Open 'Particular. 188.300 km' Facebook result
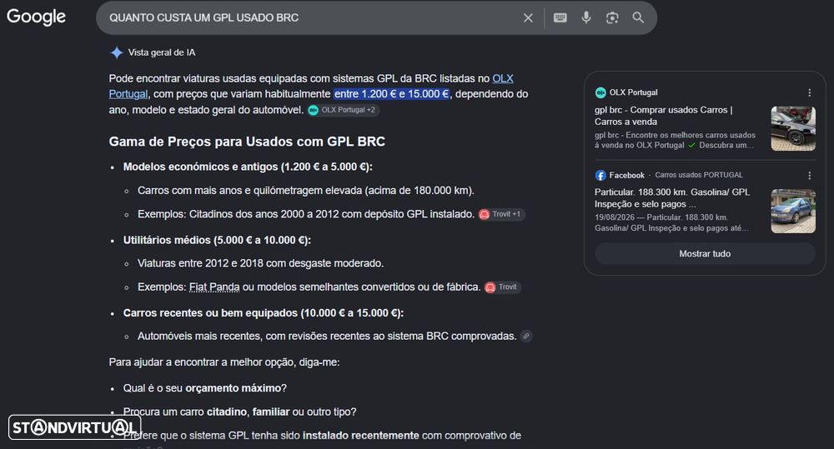Image resolution: width=834 pixels, height=449 pixels. (x=671, y=197)
